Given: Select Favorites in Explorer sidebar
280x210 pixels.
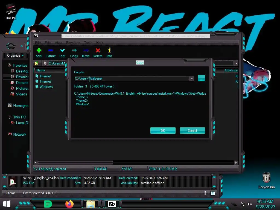Looking at the screenshot, I should coord(18,66).
